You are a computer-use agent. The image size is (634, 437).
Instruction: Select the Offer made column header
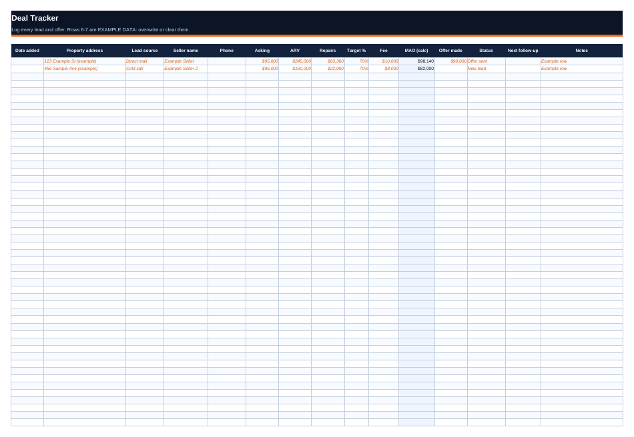pos(451,51)
